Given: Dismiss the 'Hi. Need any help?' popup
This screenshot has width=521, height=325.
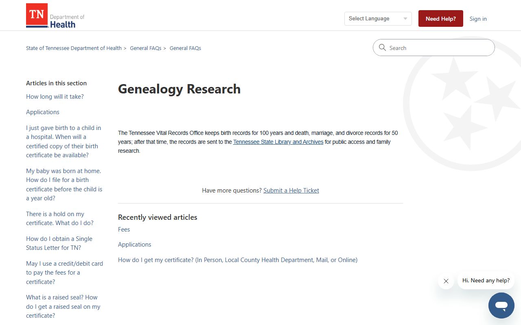Looking at the screenshot, I should point(446,281).
